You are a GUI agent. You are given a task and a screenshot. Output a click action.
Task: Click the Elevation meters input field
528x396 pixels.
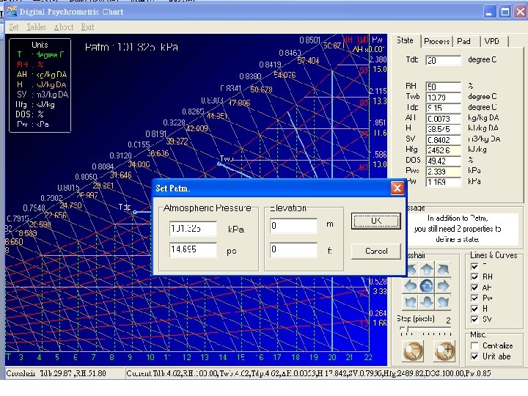pyautogui.click(x=293, y=226)
